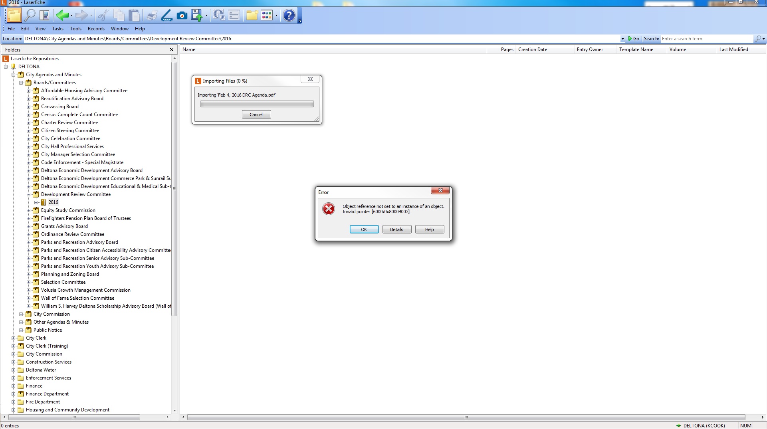Click the green Go arrow icon
Image resolution: width=767 pixels, height=429 pixels.
630,39
